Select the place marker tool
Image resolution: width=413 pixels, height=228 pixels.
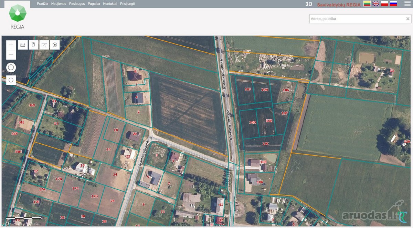pos(33,45)
